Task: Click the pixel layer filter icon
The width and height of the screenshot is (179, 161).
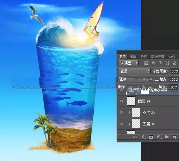Action: 146,63
